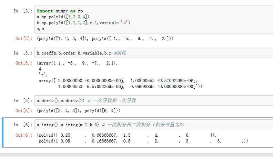Click the Out[2] output prompt
The width and height of the screenshot is (273, 157).
coord(23,39)
